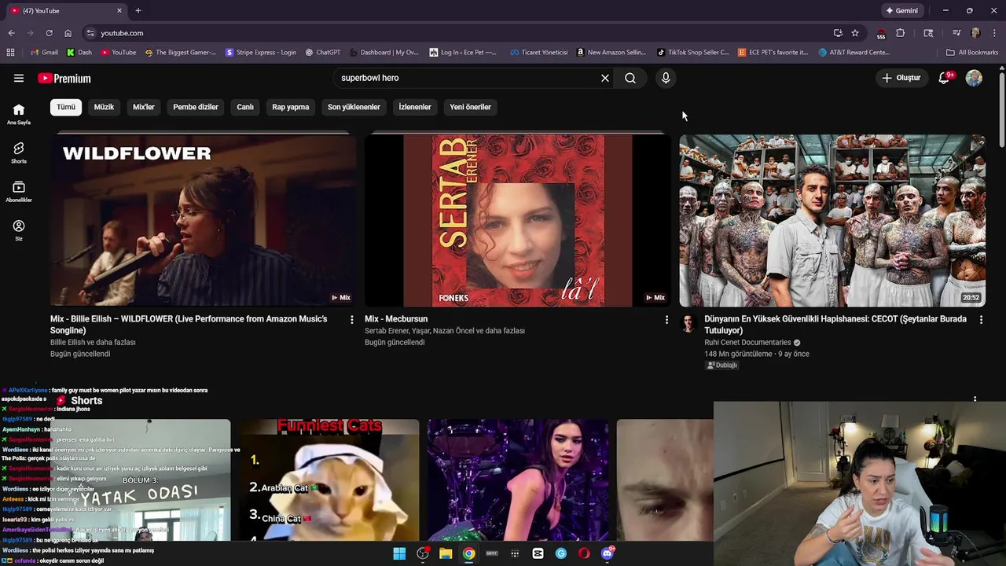Open more options for Mecbursun mix
1006x566 pixels.
tap(666, 320)
